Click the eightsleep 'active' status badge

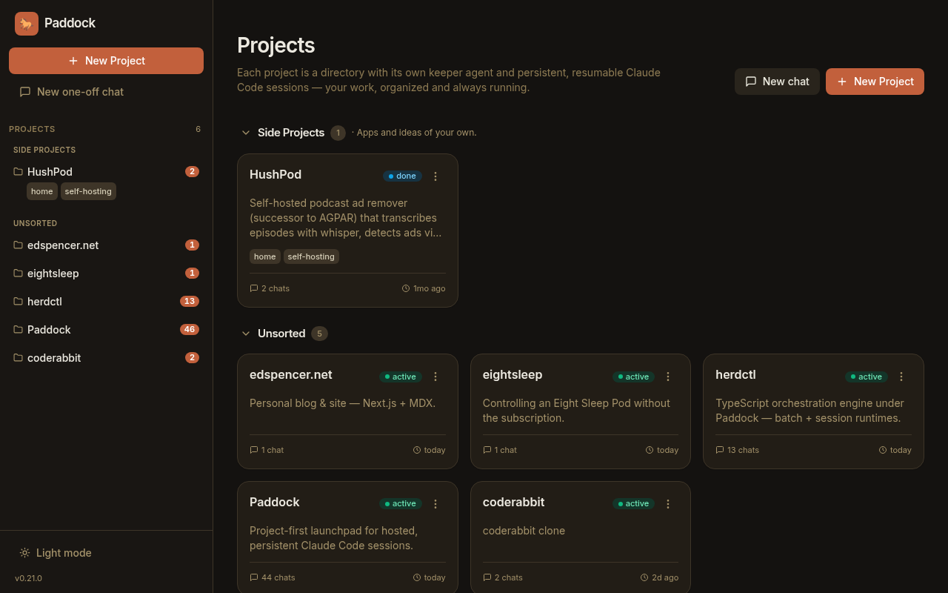(633, 377)
